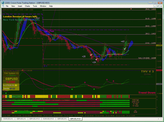The height and width of the screenshot is (122, 164).
Task: Switch to the EURUSD,H1 chart tab
Action: (x=8, y=119)
